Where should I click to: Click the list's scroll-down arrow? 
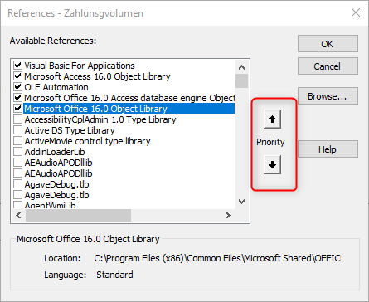pyautogui.click(x=241, y=202)
